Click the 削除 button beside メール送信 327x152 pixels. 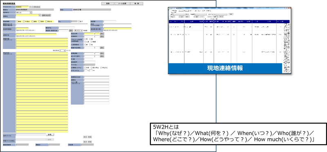pyautogui.click(x=137, y=4)
